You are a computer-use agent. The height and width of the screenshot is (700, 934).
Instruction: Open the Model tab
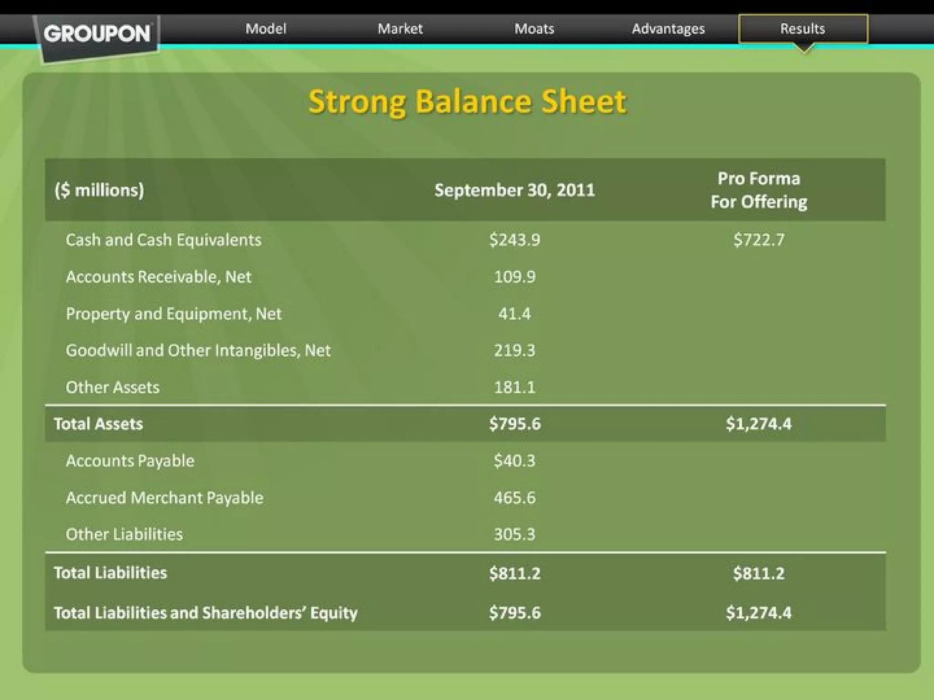pyautogui.click(x=266, y=29)
